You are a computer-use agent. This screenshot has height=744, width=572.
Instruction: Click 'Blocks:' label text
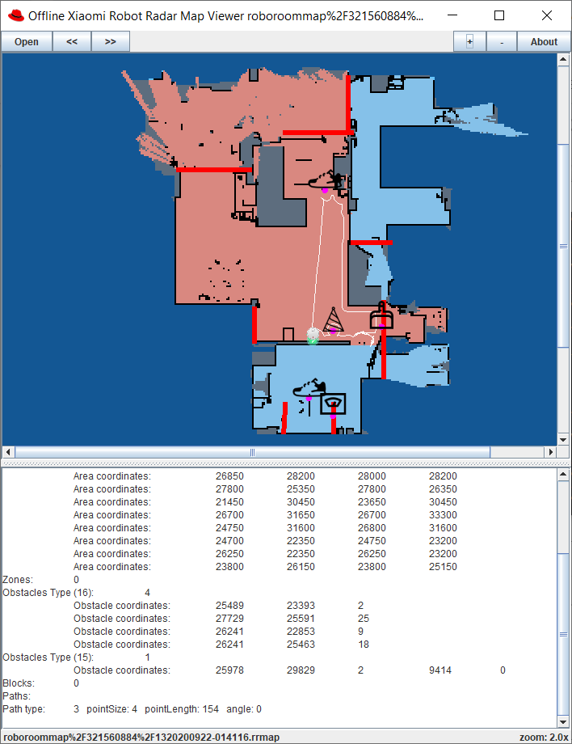pos(19,683)
